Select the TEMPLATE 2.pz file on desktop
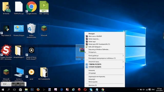 pos(19,8)
